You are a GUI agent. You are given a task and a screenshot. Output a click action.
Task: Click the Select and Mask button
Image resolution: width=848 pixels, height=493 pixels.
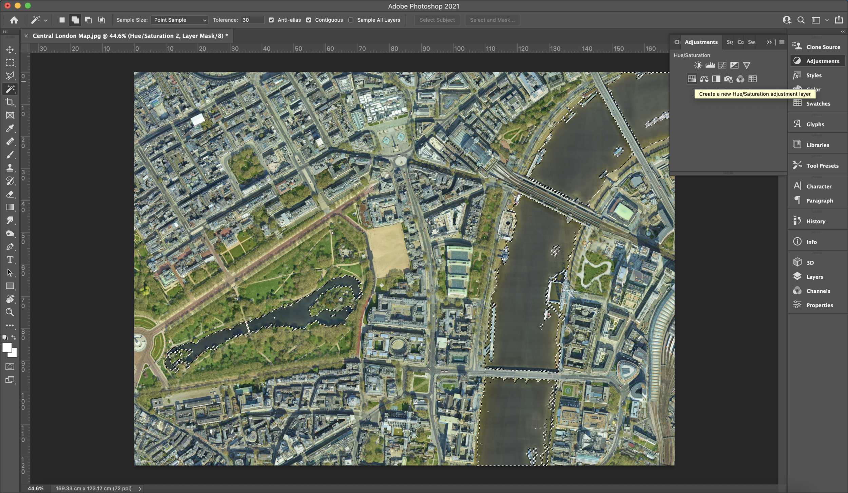tap(492, 20)
